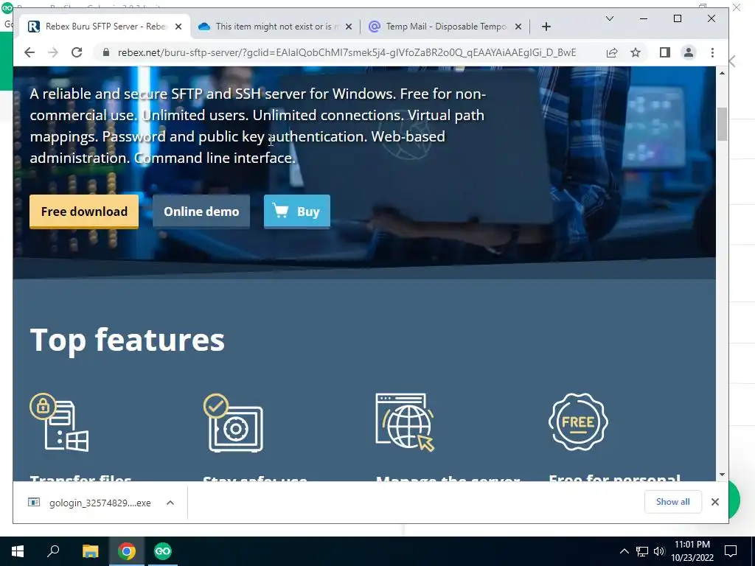Open a new tab with the plus button
Image resolution: width=755 pixels, height=566 pixels.
546,27
